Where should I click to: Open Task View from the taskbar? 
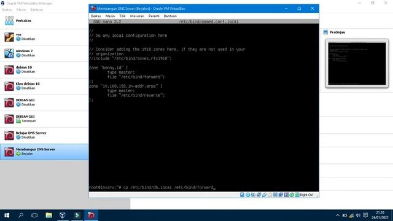(x=34, y=215)
